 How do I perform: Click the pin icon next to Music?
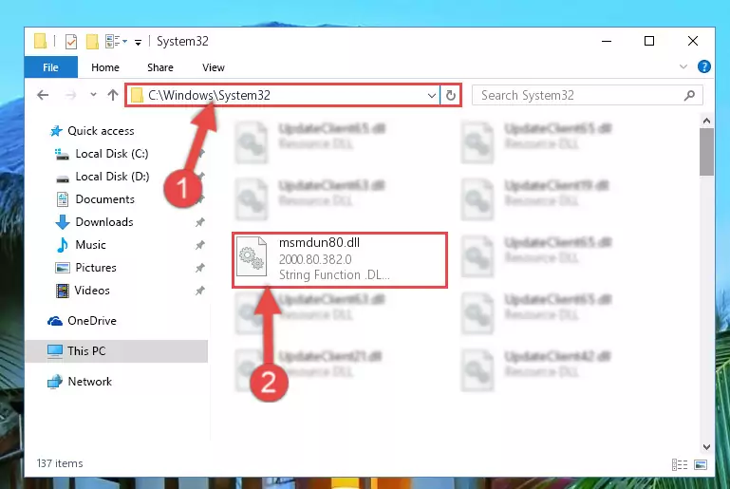coord(199,245)
